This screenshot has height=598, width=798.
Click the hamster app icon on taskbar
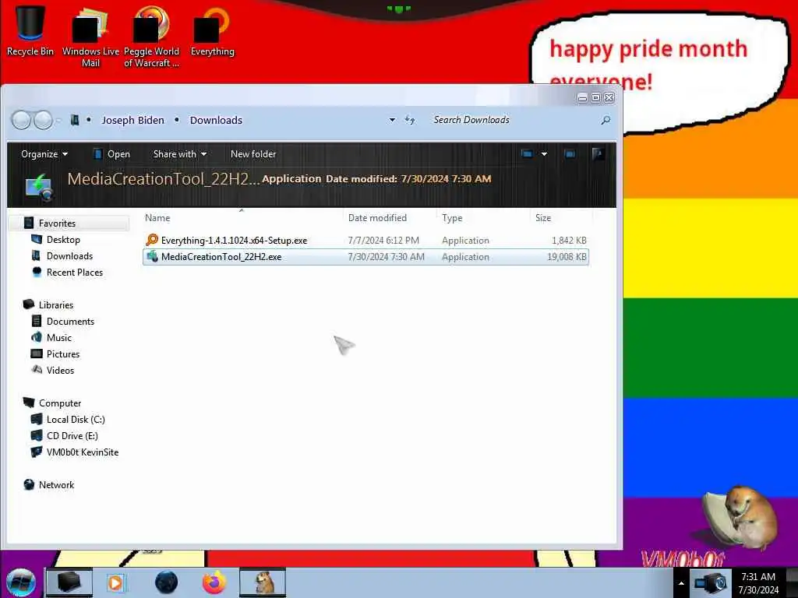click(263, 582)
